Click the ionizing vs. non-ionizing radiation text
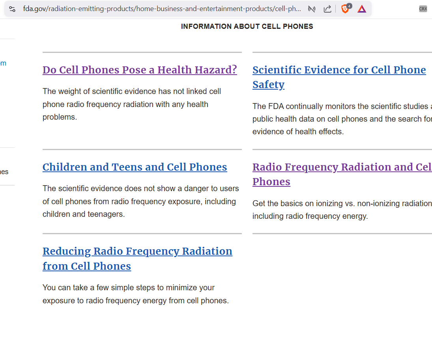Screen dimensions: 432x342 coord(342,210)
